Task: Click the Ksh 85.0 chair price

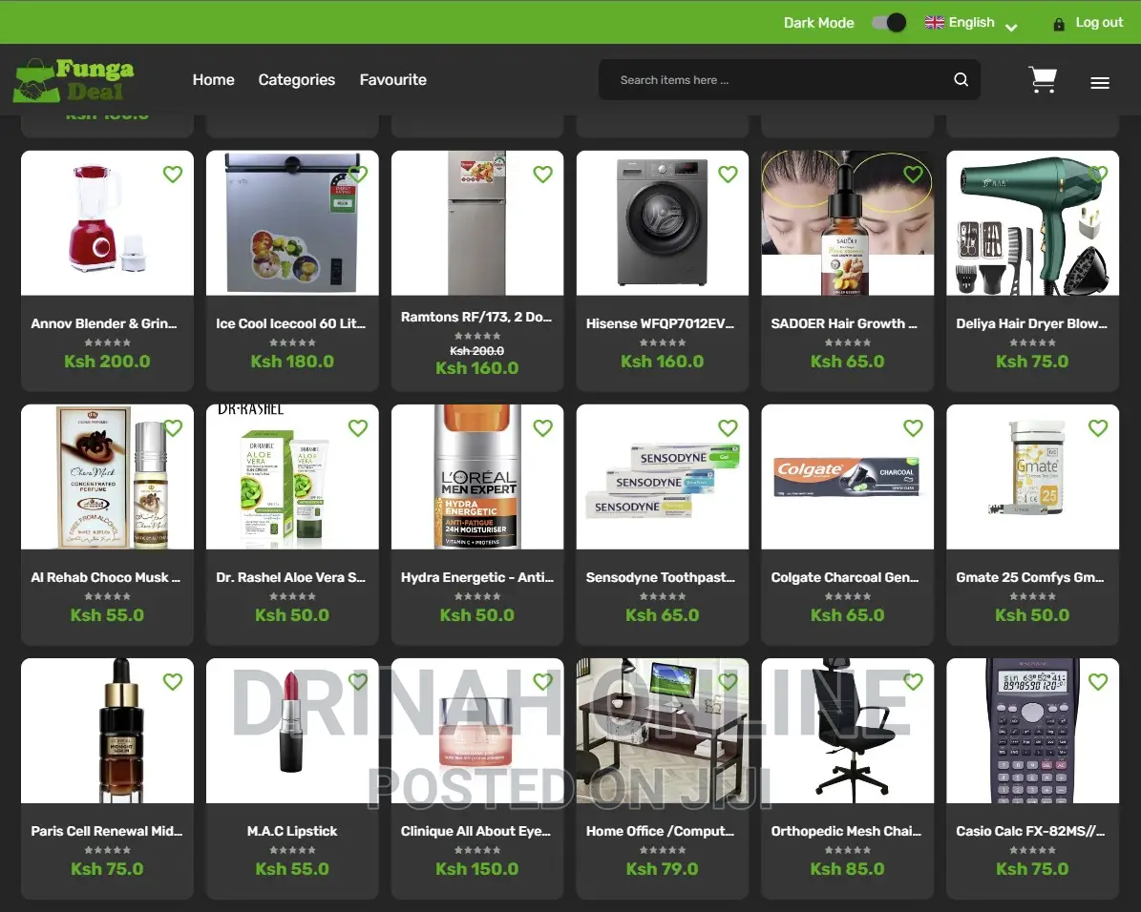Action: (x=848, y=869)
